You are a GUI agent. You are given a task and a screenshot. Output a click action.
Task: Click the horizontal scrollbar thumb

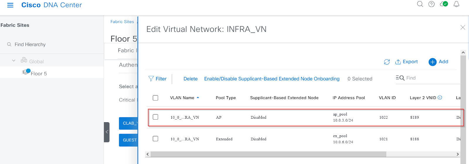268,154
